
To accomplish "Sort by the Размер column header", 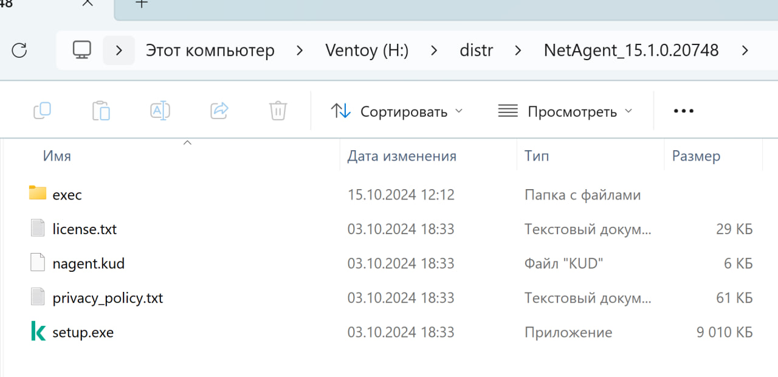I will coord(697,156).
